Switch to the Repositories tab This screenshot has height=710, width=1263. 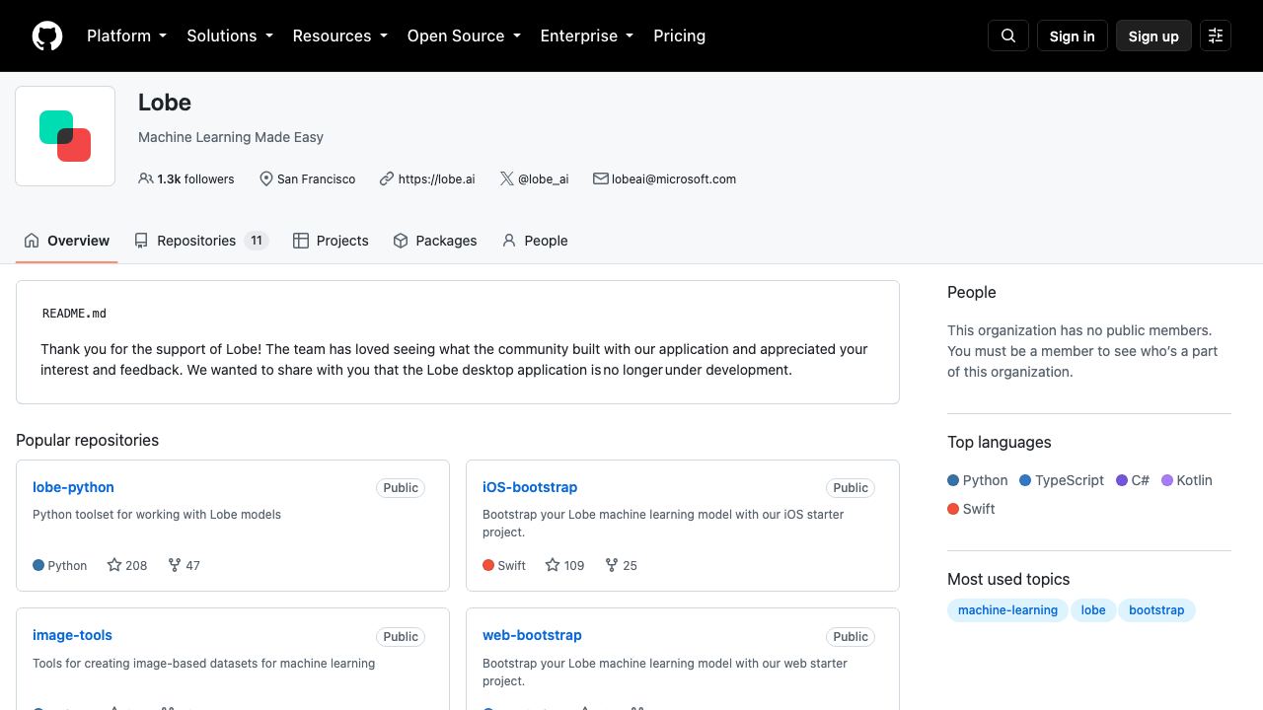pyautogui.click(x=201, y=241)
